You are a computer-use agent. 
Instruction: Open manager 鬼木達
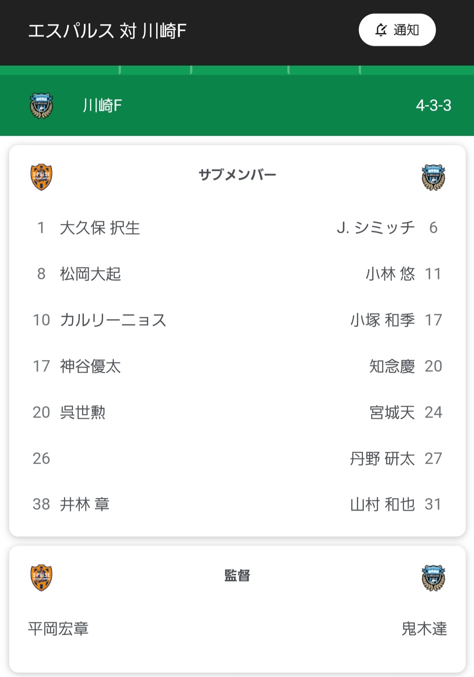pyautogui.click(x=424, y=629)
